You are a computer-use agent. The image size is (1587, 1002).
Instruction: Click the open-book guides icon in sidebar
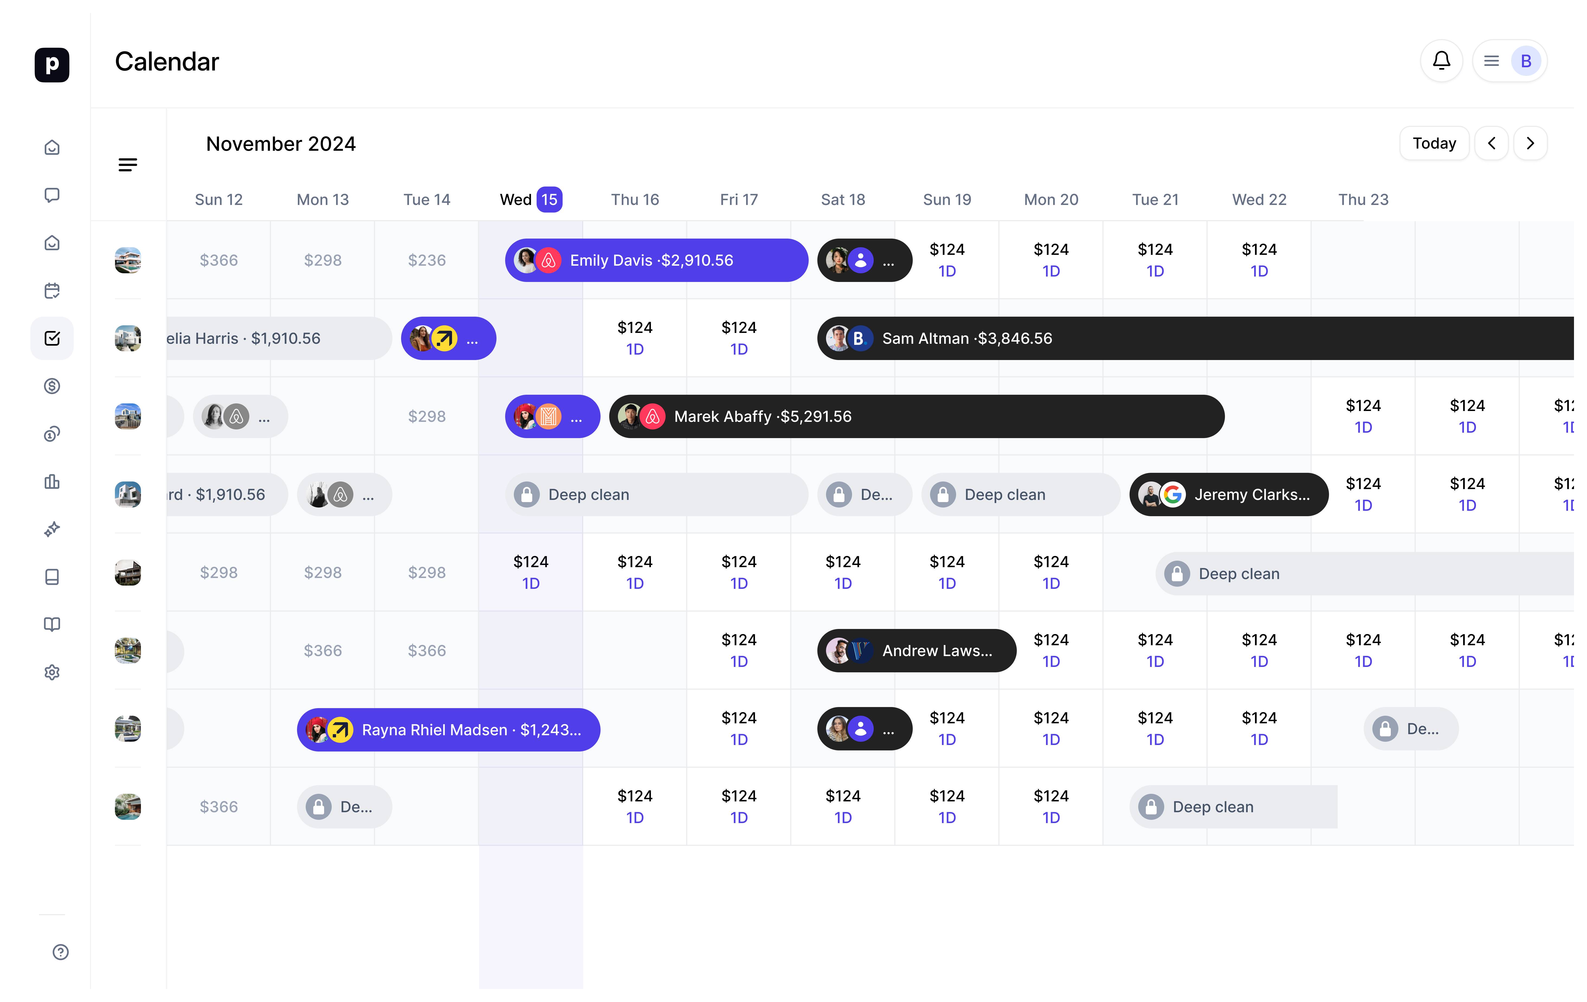pyautogui.click(x=52, y=624)
